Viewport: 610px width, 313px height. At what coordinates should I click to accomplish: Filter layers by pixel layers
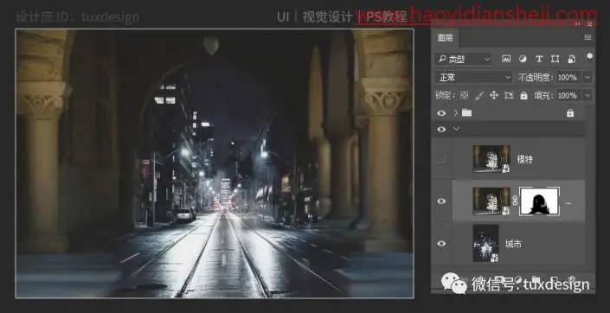(506, 59)
